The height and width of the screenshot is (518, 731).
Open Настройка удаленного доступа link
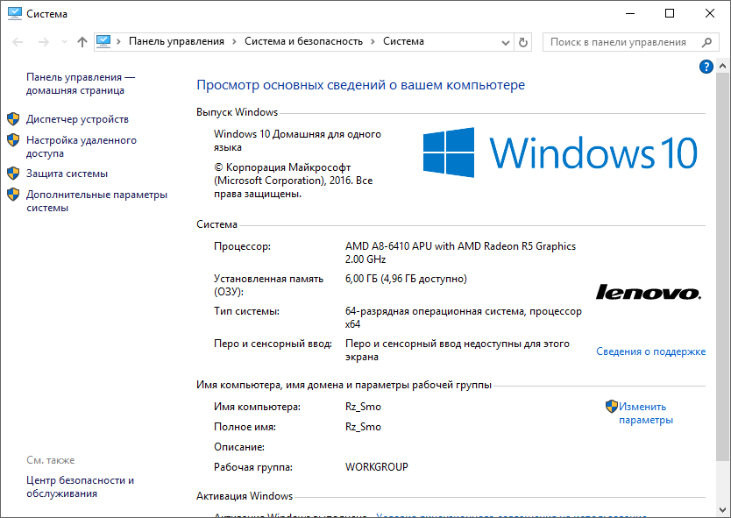click(x=82, y=146)
